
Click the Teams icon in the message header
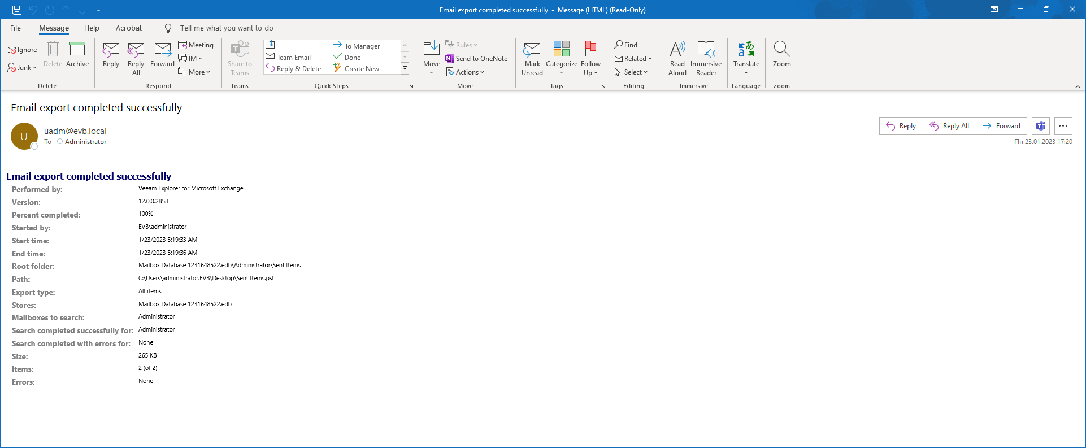(x=1041, y=126)
